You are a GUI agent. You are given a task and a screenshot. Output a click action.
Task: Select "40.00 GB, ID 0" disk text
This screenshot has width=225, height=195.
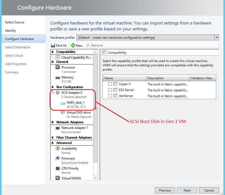tap(76, 107)
